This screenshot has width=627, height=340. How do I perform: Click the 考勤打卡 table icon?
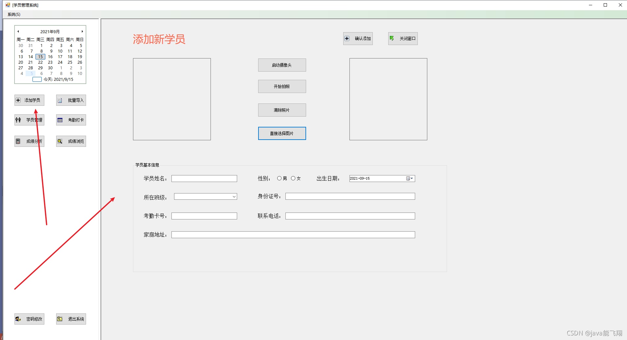click(60, 120)
